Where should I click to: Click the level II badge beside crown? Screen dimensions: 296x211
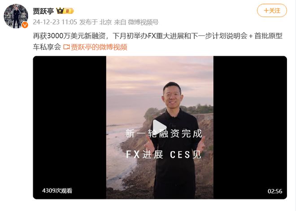click(68, 11)
